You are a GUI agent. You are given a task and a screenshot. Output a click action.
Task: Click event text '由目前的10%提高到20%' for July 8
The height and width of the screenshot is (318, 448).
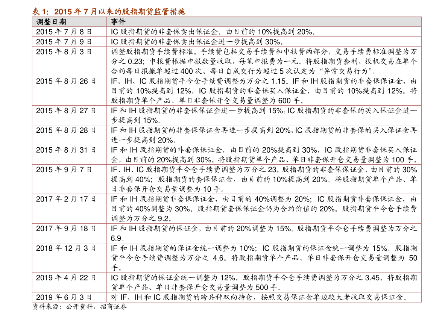coord(269,32)
